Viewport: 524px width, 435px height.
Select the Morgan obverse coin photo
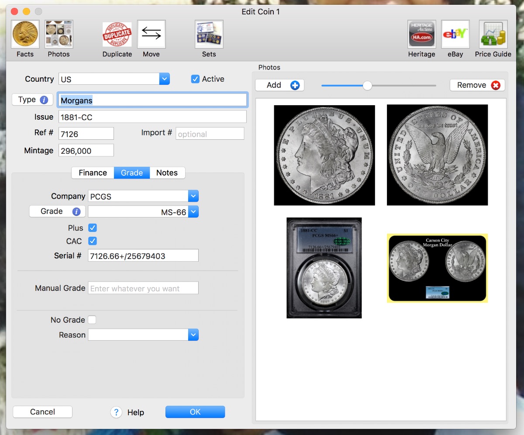coord(324,155)
